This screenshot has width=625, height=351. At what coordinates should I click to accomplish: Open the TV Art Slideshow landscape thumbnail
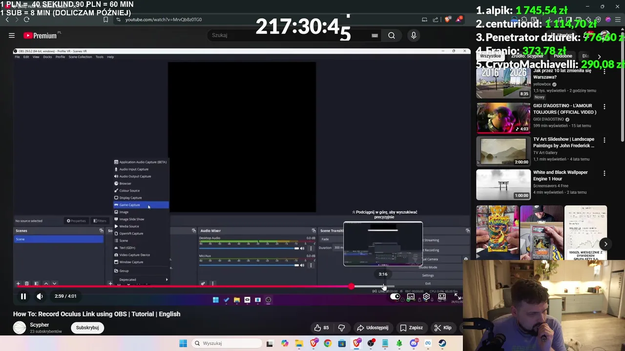(x=503, y=152)
